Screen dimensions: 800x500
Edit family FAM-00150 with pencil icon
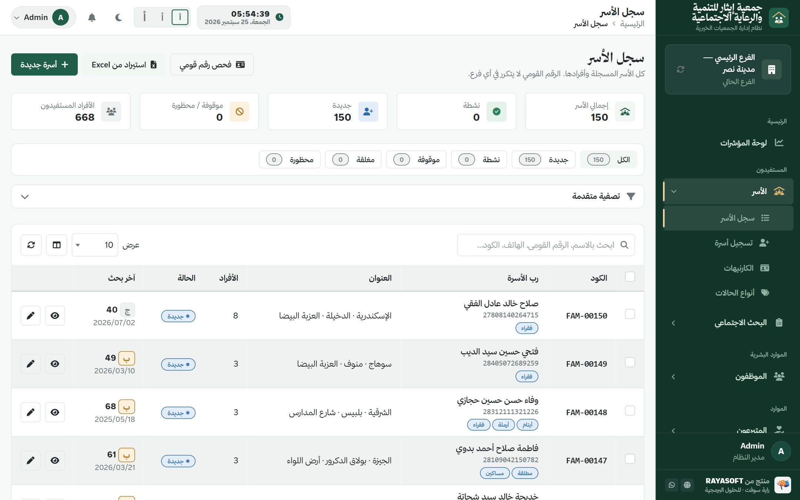click(x=30, y=316)
